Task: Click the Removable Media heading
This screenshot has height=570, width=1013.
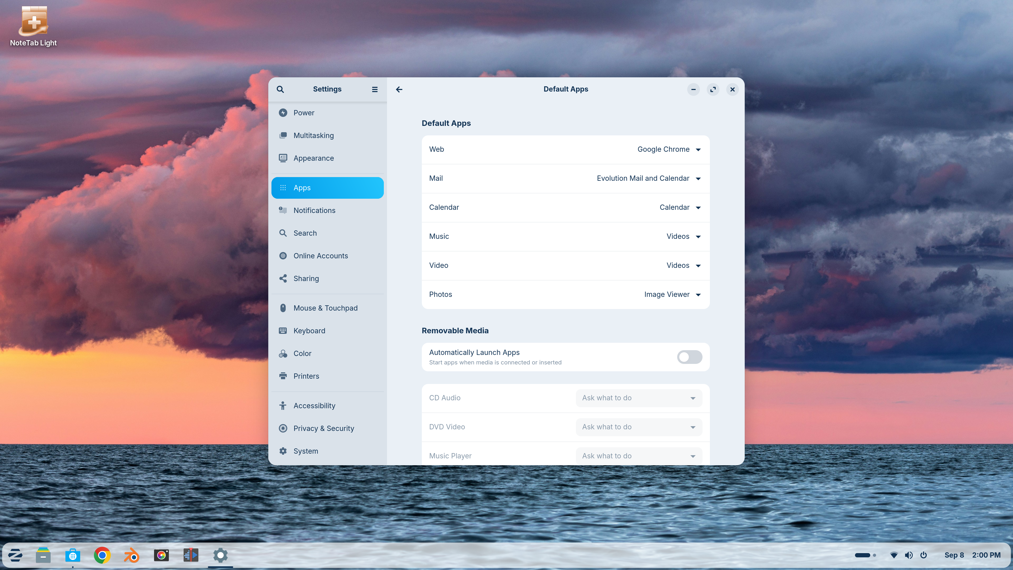Action: click(455, 331)
